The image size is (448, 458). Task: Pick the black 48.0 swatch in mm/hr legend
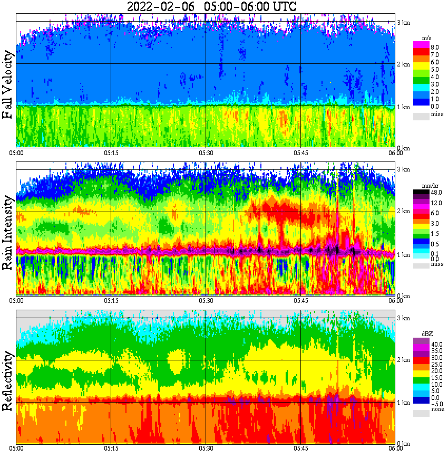[421, 192]
